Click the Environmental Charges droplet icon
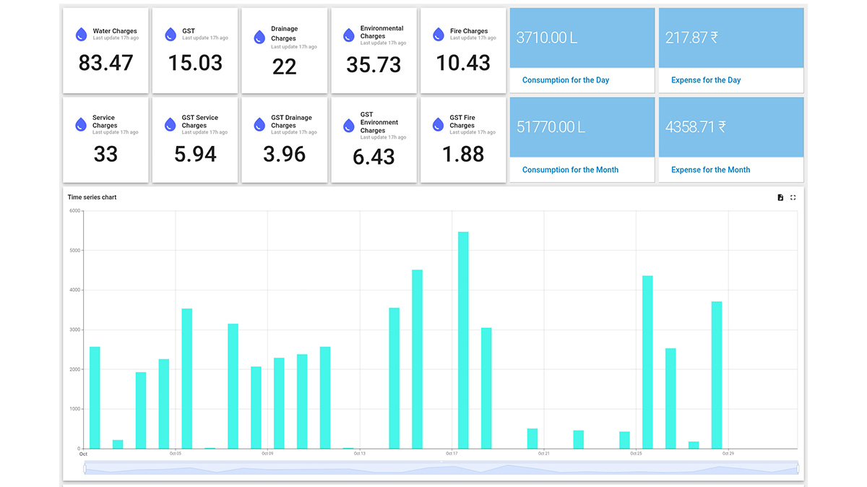The image size is (867, 487). 349,33
